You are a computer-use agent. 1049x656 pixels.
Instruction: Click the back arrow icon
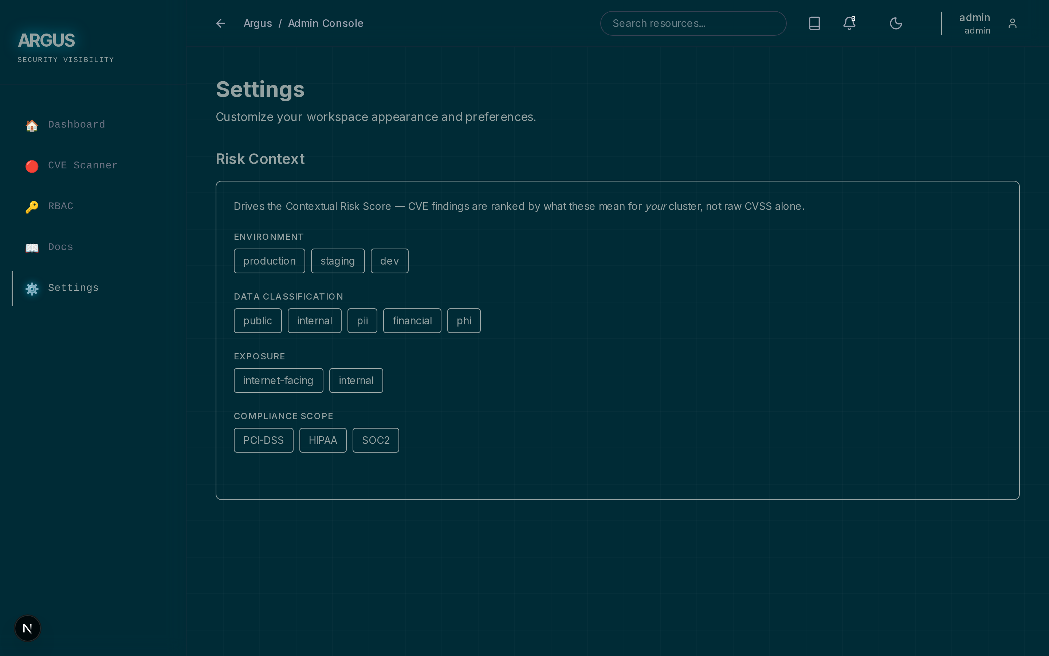coord(221,23)
